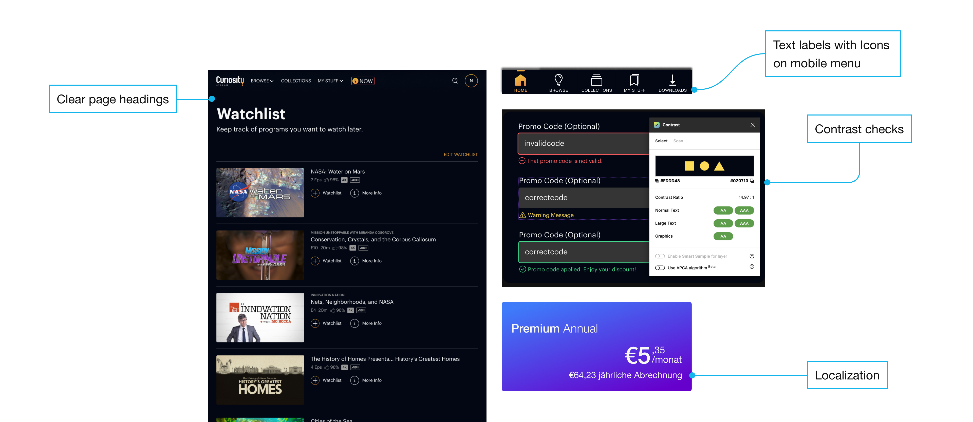The width and height of the screenshot is (973, 422).
Task: Open the search magnifier icon
Action: pos(455,81)
